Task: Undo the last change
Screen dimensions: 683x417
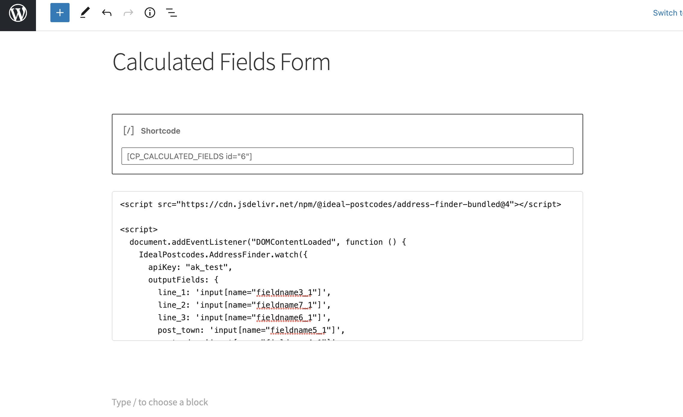Action: (x=107, y=13)
